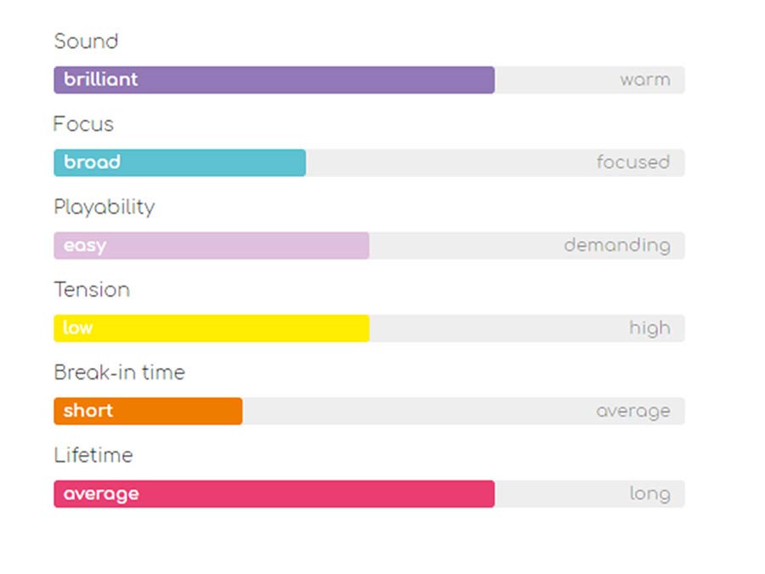Viewport: 765px width, 574px height.
Task: Select the 'easy' label on lilac bar
Action: tap(85, 246)
